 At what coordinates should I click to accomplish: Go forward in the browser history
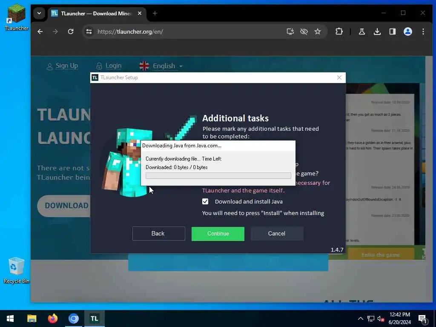click(x=55, y=32)
